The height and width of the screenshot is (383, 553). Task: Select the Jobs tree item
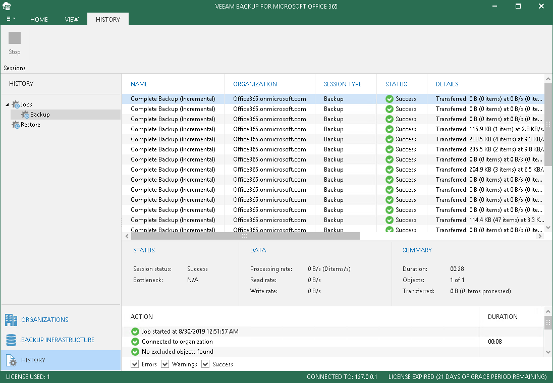coord(26,104)
